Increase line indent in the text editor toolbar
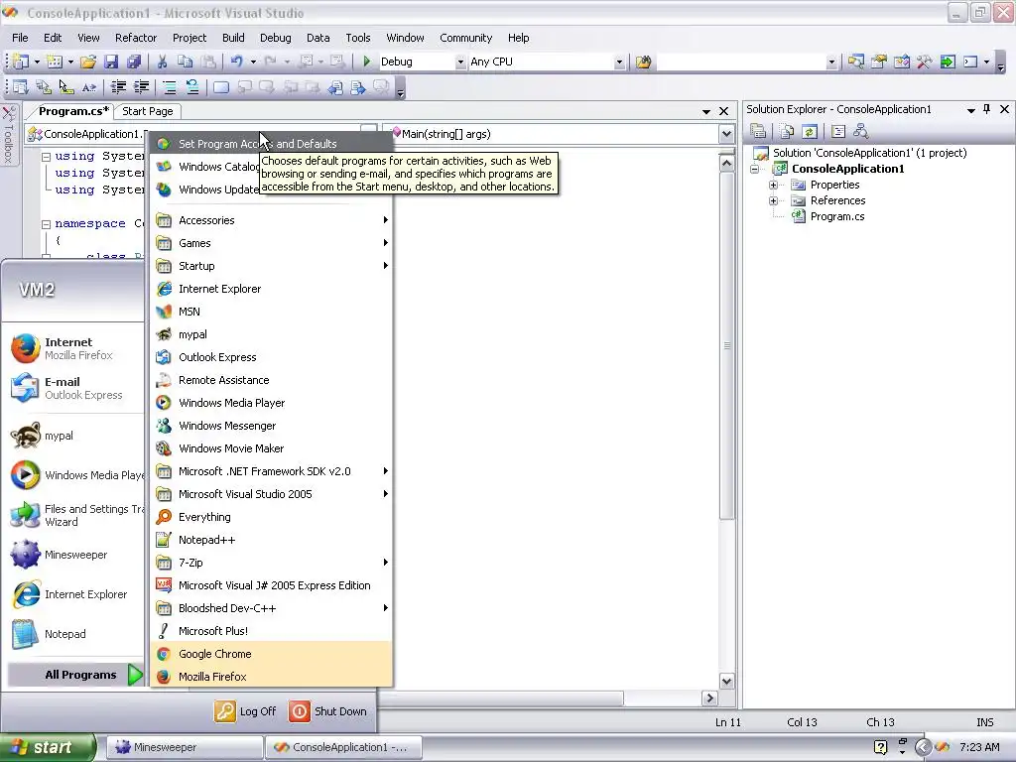Screen dimensions: 1016x762 (141, 87)
